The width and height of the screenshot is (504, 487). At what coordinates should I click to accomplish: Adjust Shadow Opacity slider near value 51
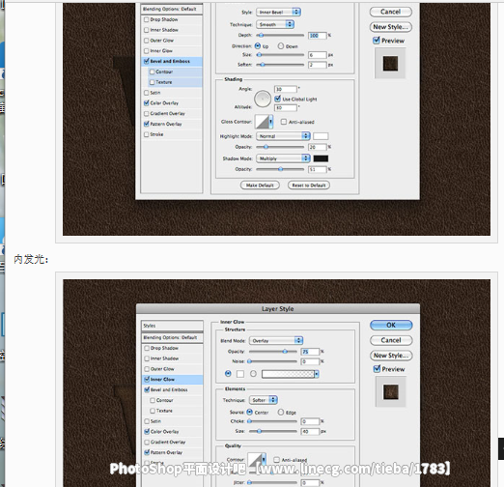[x=280, y=169]
